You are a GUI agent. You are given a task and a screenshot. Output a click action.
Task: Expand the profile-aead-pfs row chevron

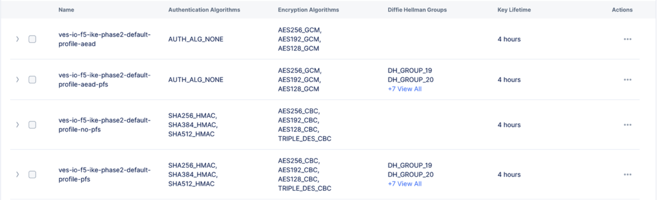pos(17,80)
